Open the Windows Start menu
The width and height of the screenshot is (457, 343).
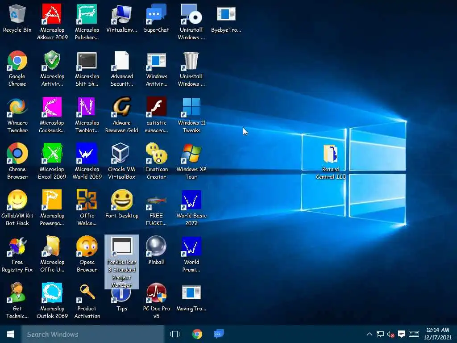pos(11,334)
